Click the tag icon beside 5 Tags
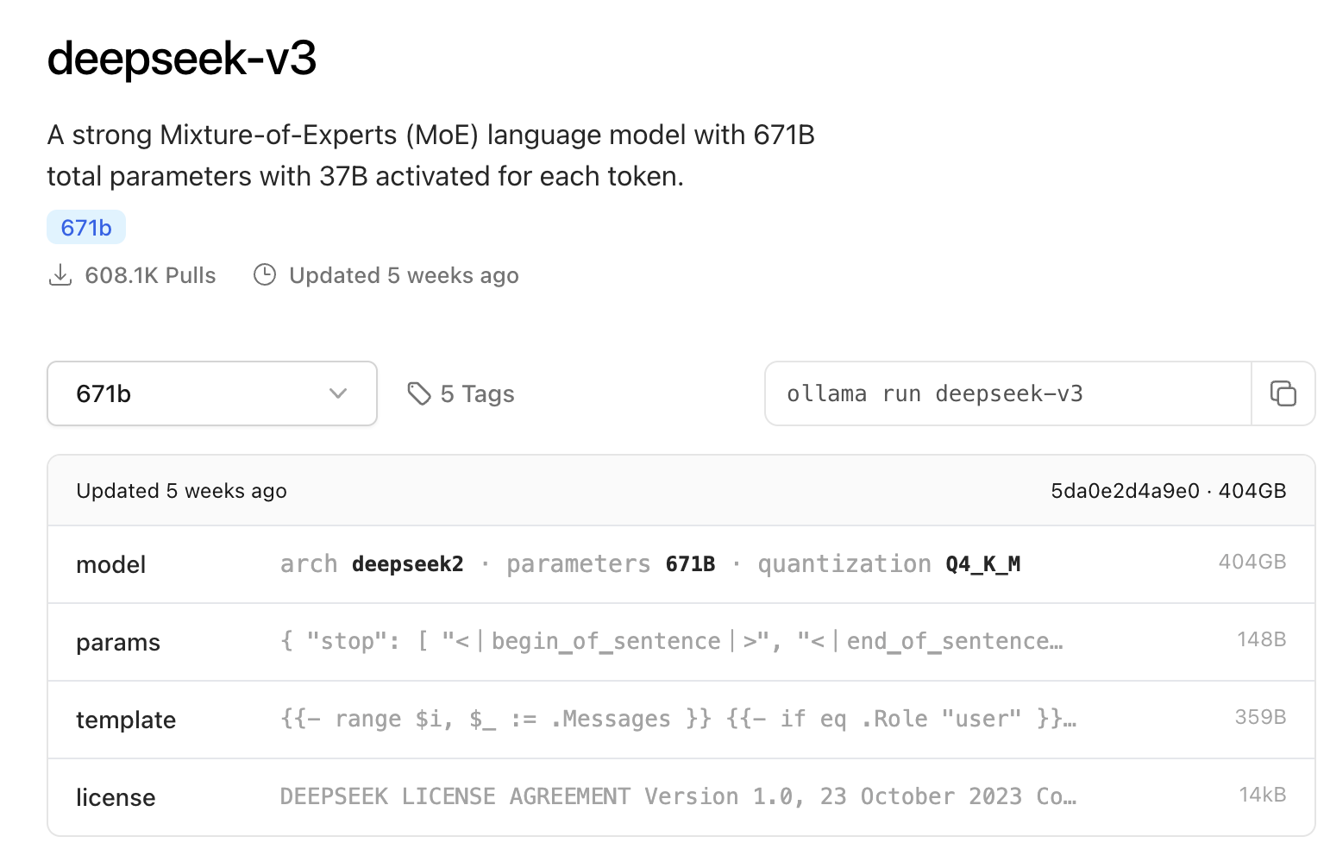This screenshot has height=868, width=1330. pos(419,393)
